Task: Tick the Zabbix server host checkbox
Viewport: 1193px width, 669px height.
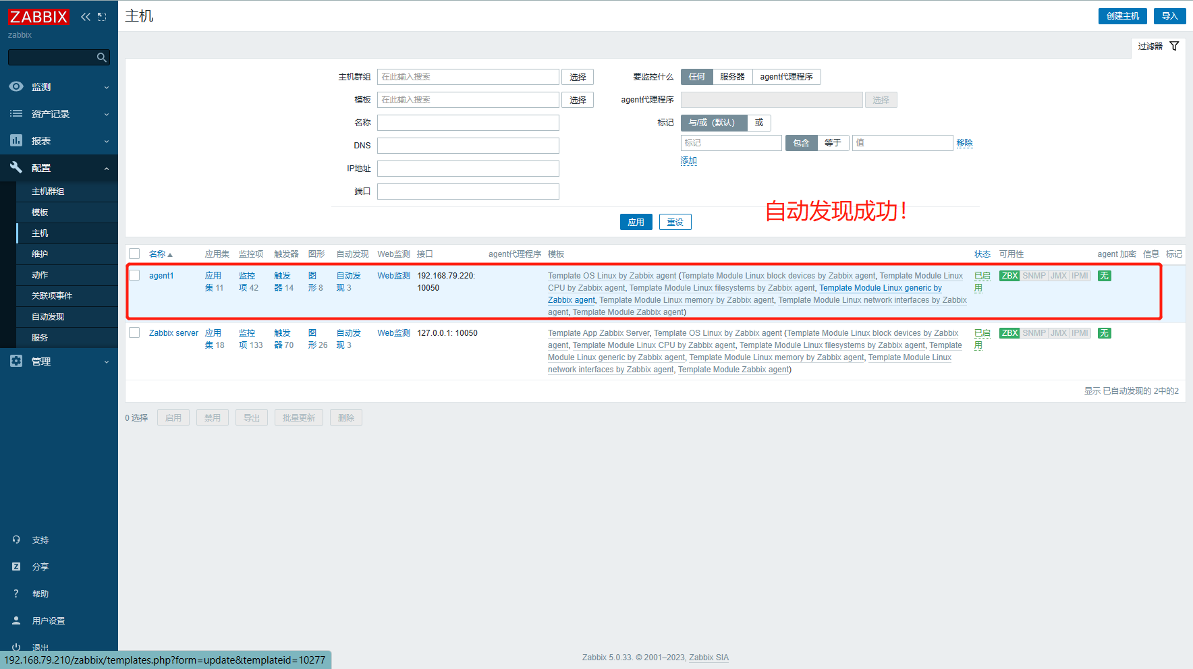Action: tap(134, 332)
